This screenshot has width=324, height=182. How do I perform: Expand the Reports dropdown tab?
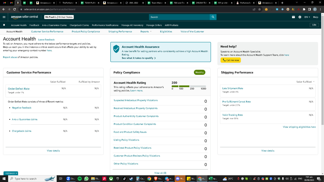coord(146,32)
